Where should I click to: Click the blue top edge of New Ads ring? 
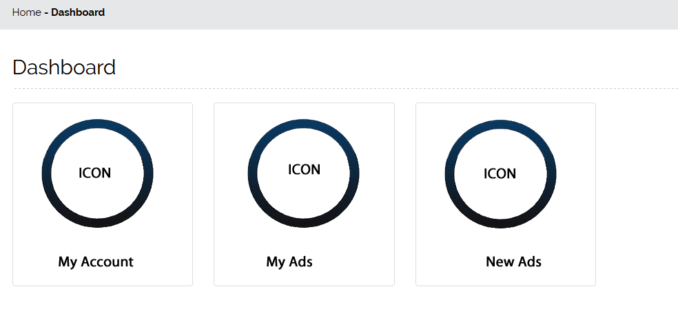tap(500, 124)
